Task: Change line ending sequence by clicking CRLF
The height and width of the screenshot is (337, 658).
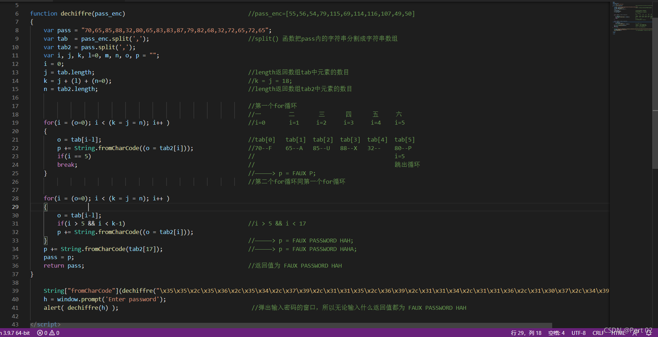Action: pyautogui.click(x=599, y=333)
